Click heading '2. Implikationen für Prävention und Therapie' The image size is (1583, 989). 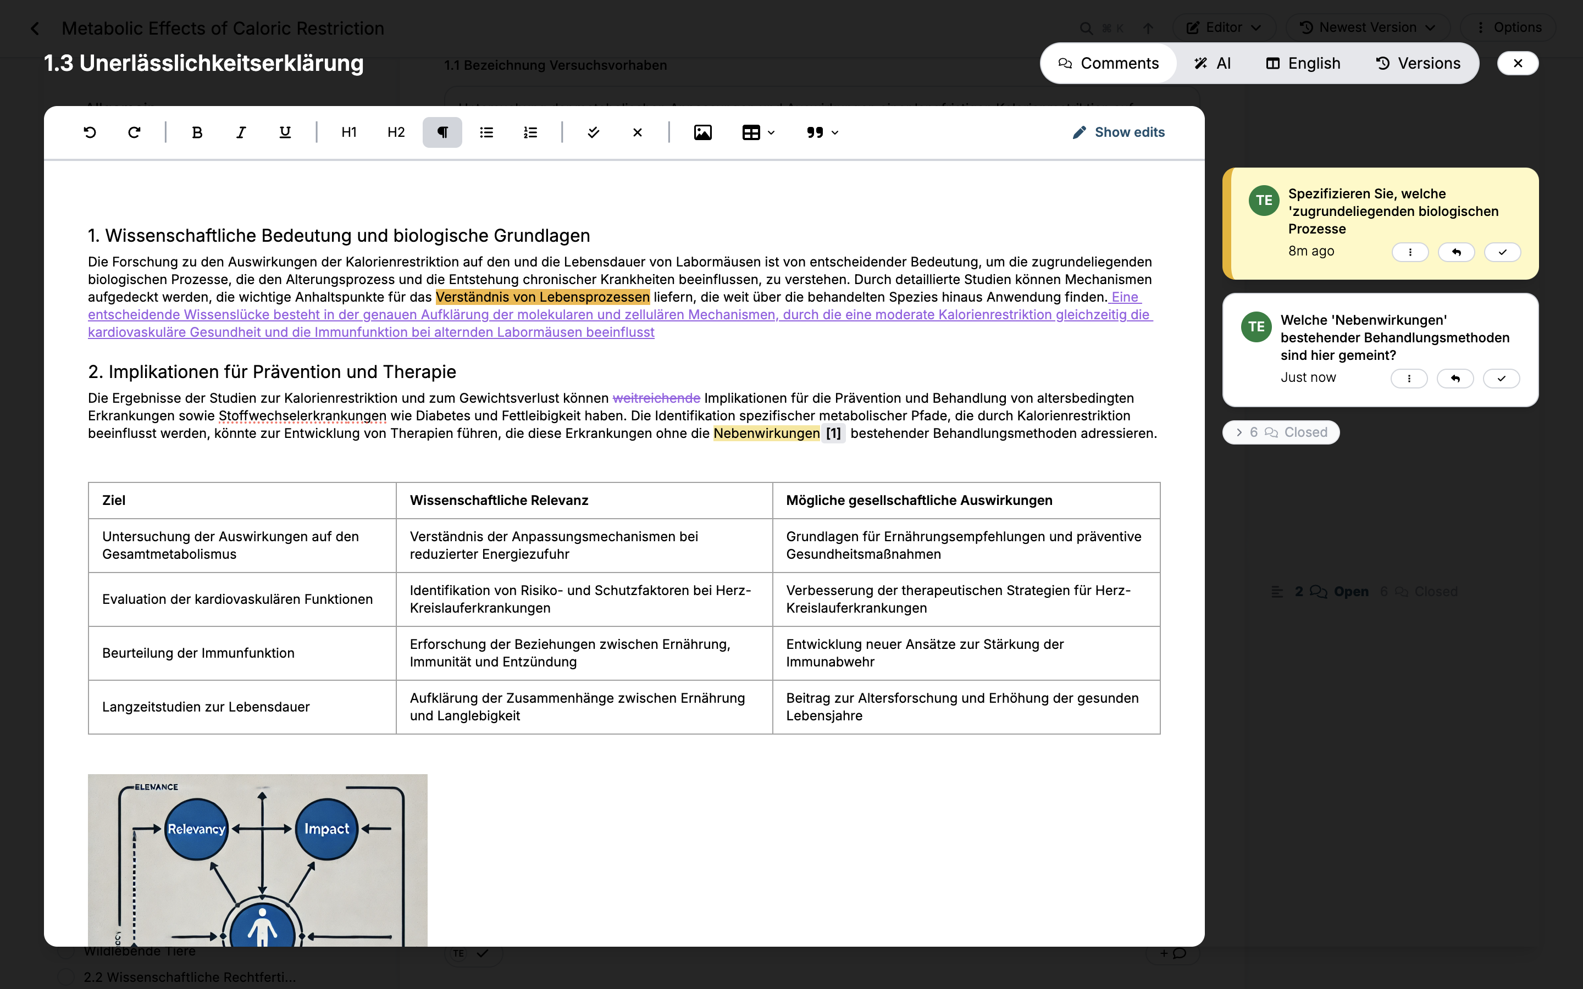coord(272,371)
